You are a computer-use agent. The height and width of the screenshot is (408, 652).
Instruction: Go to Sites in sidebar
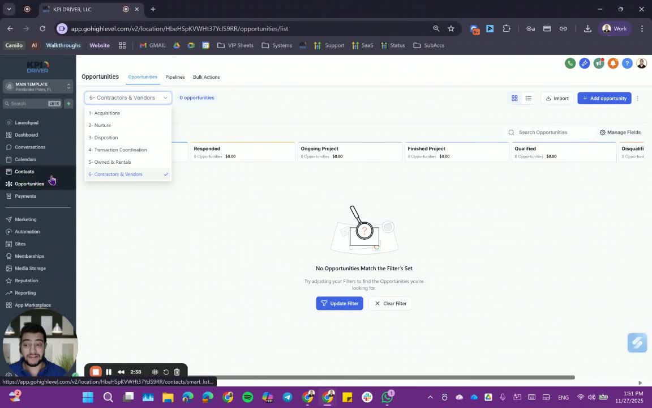(20, 244)
